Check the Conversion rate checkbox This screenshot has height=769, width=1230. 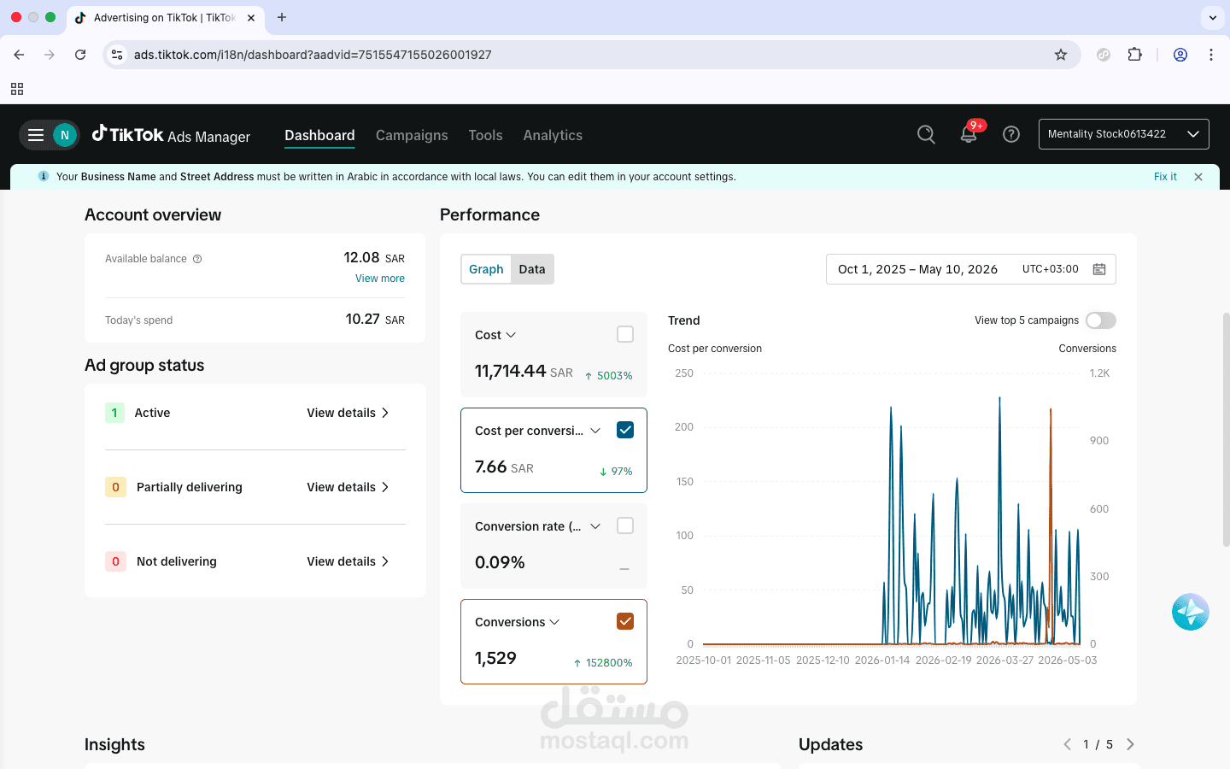click(x=625, y=525)
